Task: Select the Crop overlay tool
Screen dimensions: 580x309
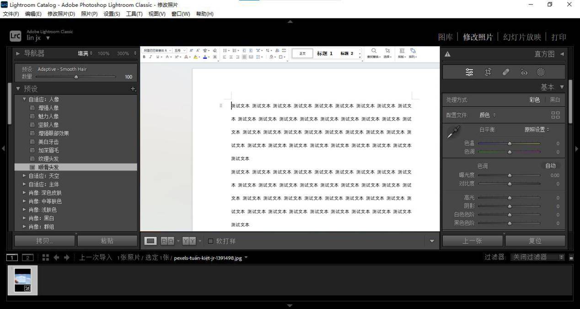Action: pos(488,72)
